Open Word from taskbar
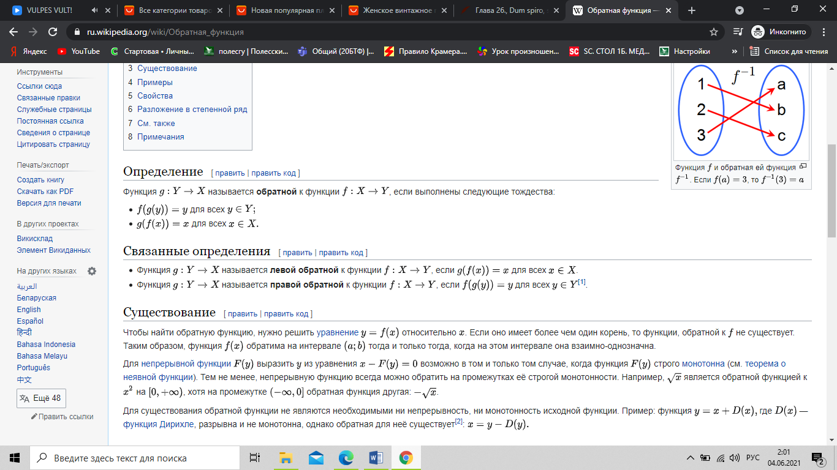This screenshot has width=837, height=470. coord(376,458)
